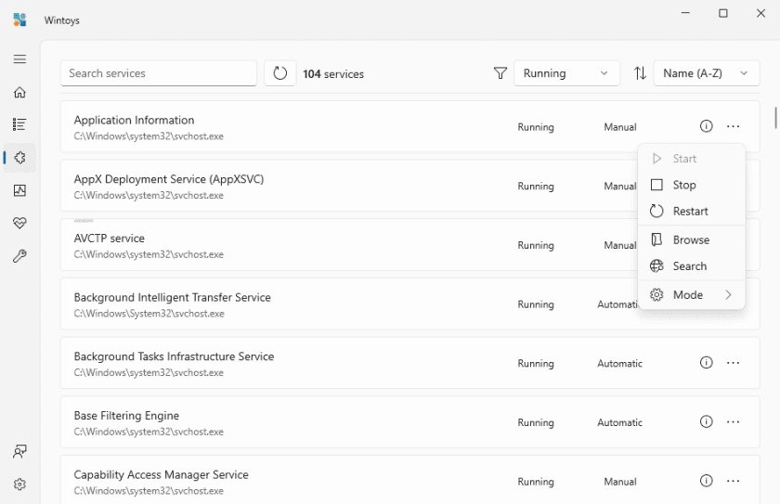Click Running status of Application Information
Screen dimensions: 780x504
click(x=536, y=127)
